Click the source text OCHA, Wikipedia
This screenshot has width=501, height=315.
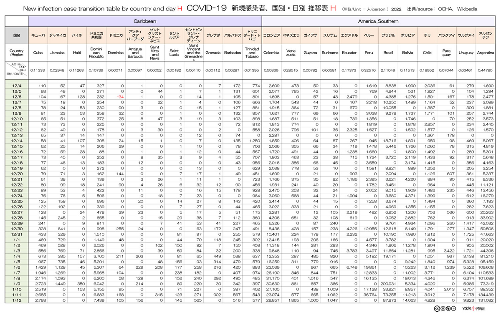pos(458,9)
